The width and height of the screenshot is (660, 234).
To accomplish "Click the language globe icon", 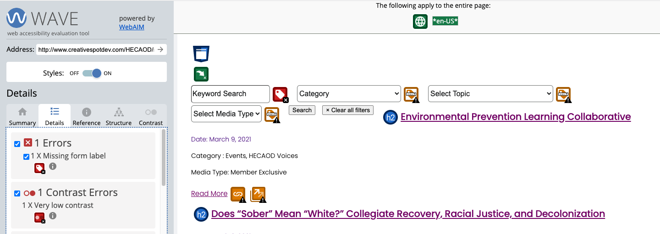I will pos(420,22).
